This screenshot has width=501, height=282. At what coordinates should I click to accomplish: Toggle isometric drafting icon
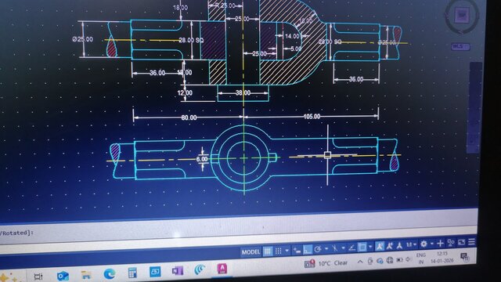pyautogui.click(x=334, y=248)
